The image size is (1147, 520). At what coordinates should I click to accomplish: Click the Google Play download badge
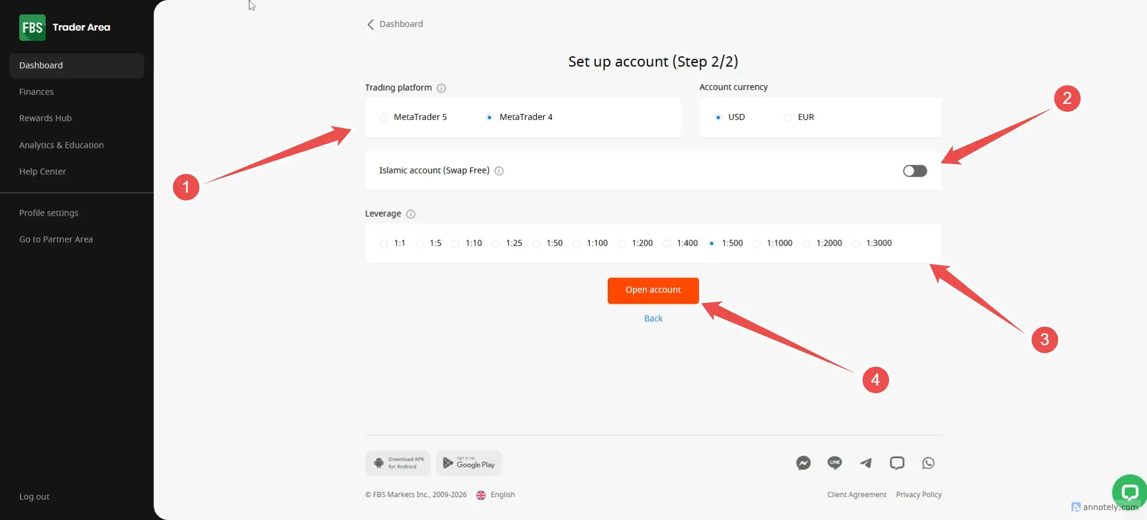(469, 463)
